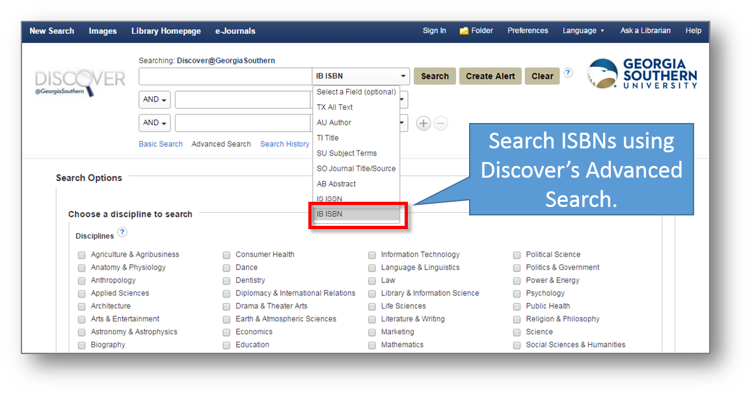Viewport: 754px width, 397px height.
Task: Open e-Journals link
Action: tap(235, 31)
